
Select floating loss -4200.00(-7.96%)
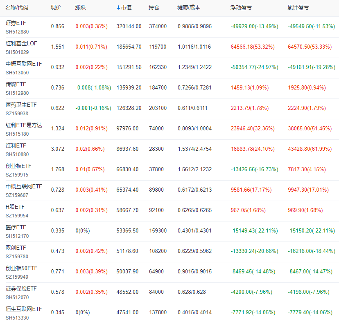point(251,292)
